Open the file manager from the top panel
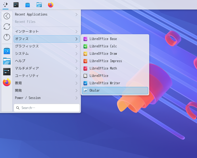 (x=39, y=5)
